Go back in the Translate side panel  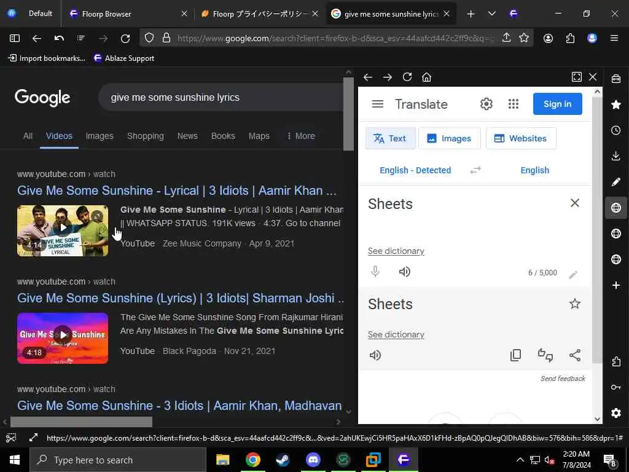[x=368, y=77]
